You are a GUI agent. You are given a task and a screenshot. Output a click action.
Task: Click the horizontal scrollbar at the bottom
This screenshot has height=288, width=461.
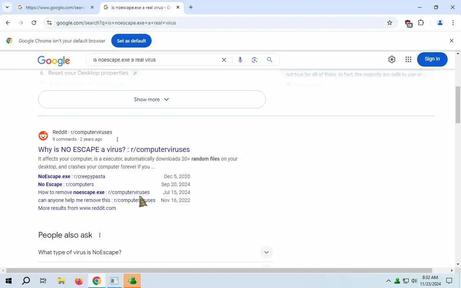(x=219, y=270)
